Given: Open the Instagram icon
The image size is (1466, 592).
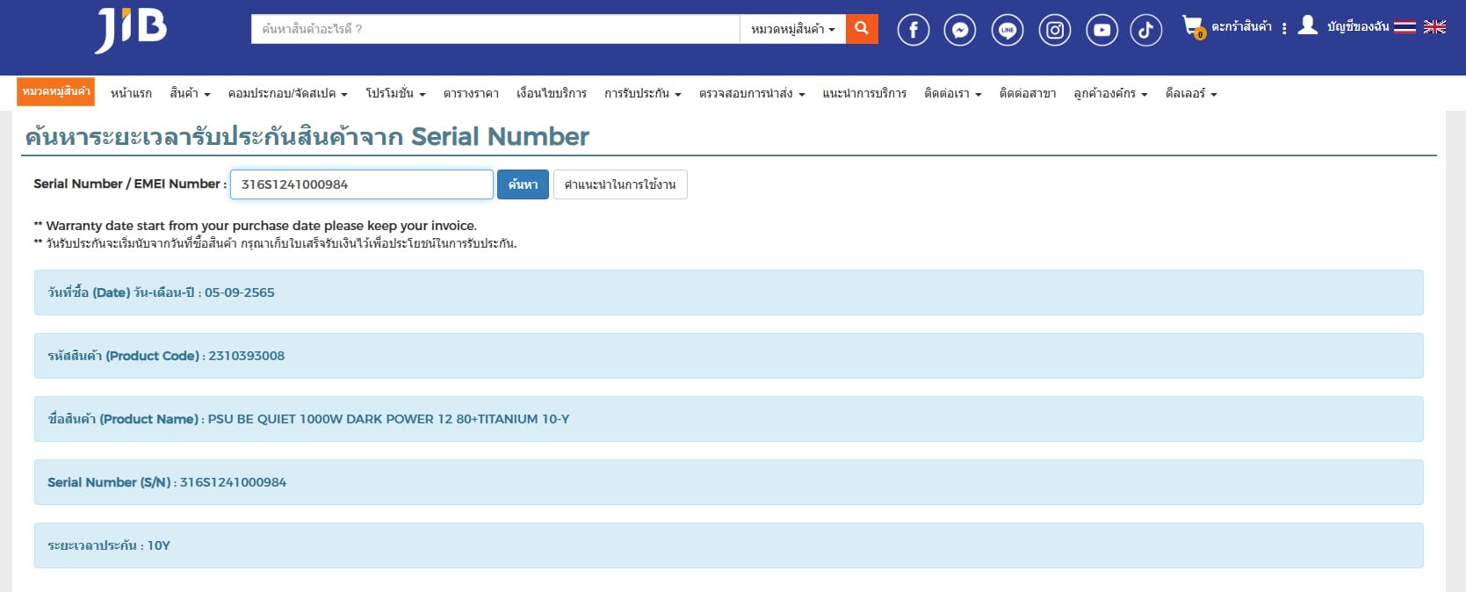Looking at the screenshot, I should point(1055,31).
